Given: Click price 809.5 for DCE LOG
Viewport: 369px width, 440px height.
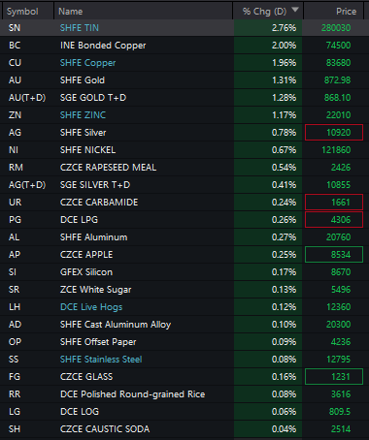Looking at the screenshot, I should [x=340, y=412].
